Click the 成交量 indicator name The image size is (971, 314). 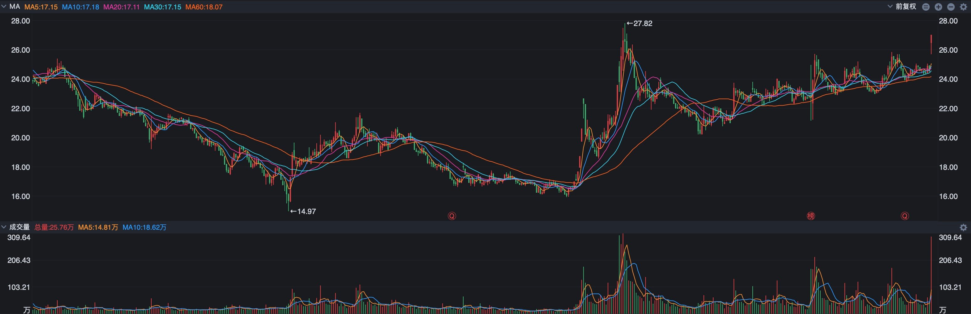pos(19,227)
